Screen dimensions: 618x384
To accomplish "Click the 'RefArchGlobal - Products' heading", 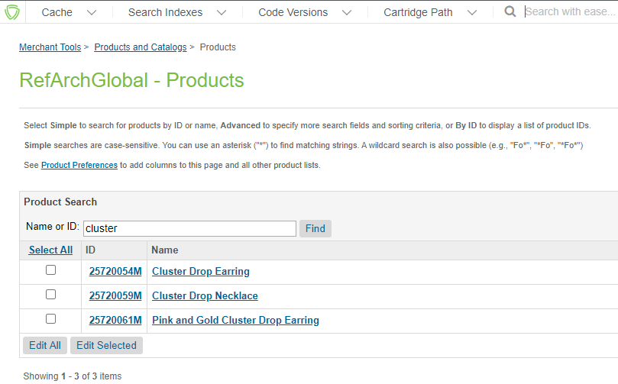I will pyautogui.click(x=131, y=80).
